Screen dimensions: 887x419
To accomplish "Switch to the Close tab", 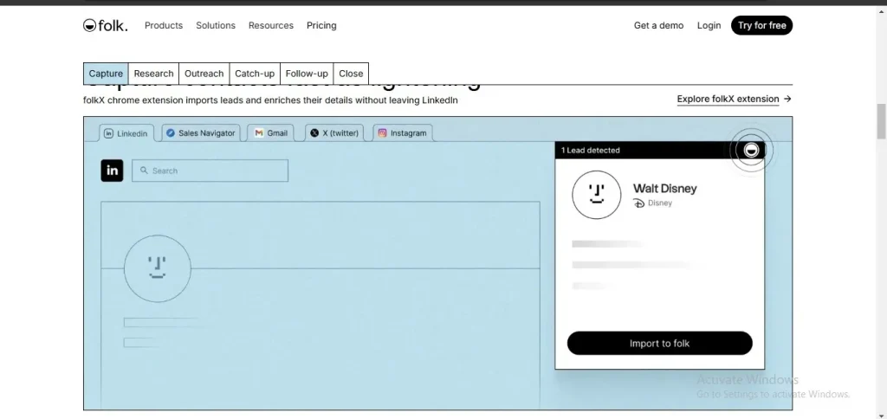I will (x=351, y=74).
